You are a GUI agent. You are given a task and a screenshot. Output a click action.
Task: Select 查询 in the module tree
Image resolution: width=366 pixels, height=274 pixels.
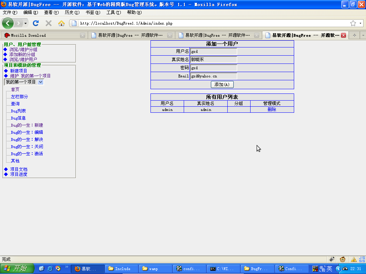click(x=15, y=104)
